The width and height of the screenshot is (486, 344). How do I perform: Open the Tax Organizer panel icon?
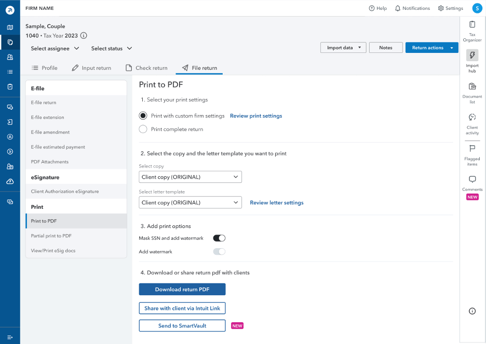[x=472, y=24]
